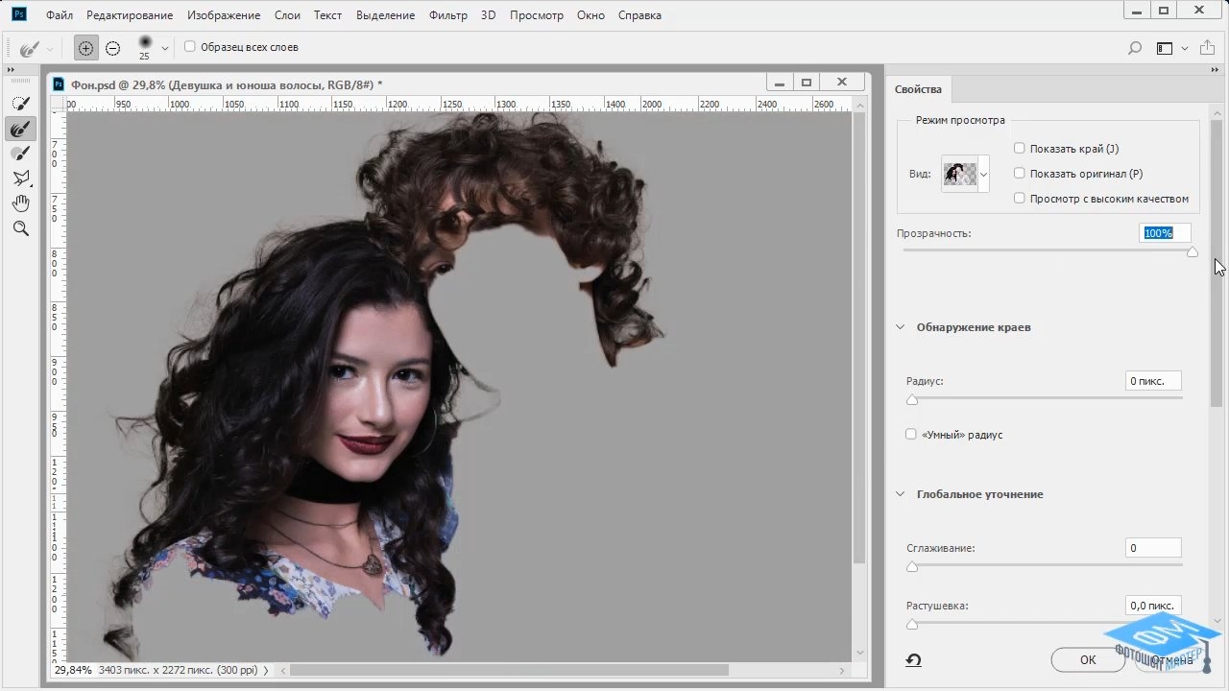Activate the Hand tool

pos(20,203)
